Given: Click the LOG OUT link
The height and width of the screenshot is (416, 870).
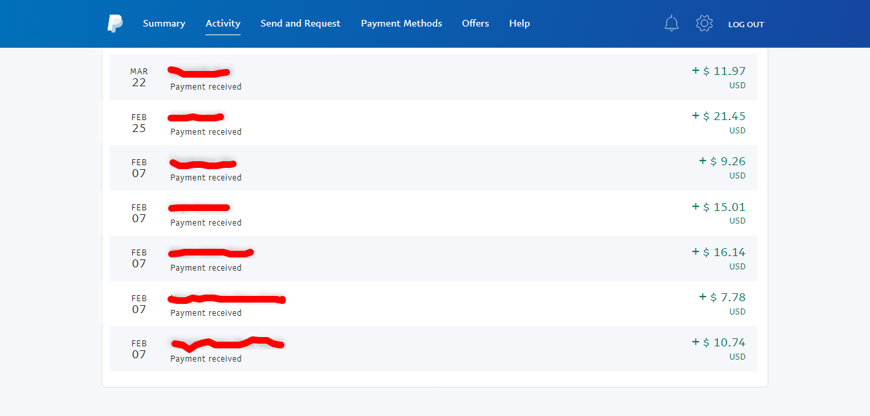Looking at the screenshot, I should (746, 25).
